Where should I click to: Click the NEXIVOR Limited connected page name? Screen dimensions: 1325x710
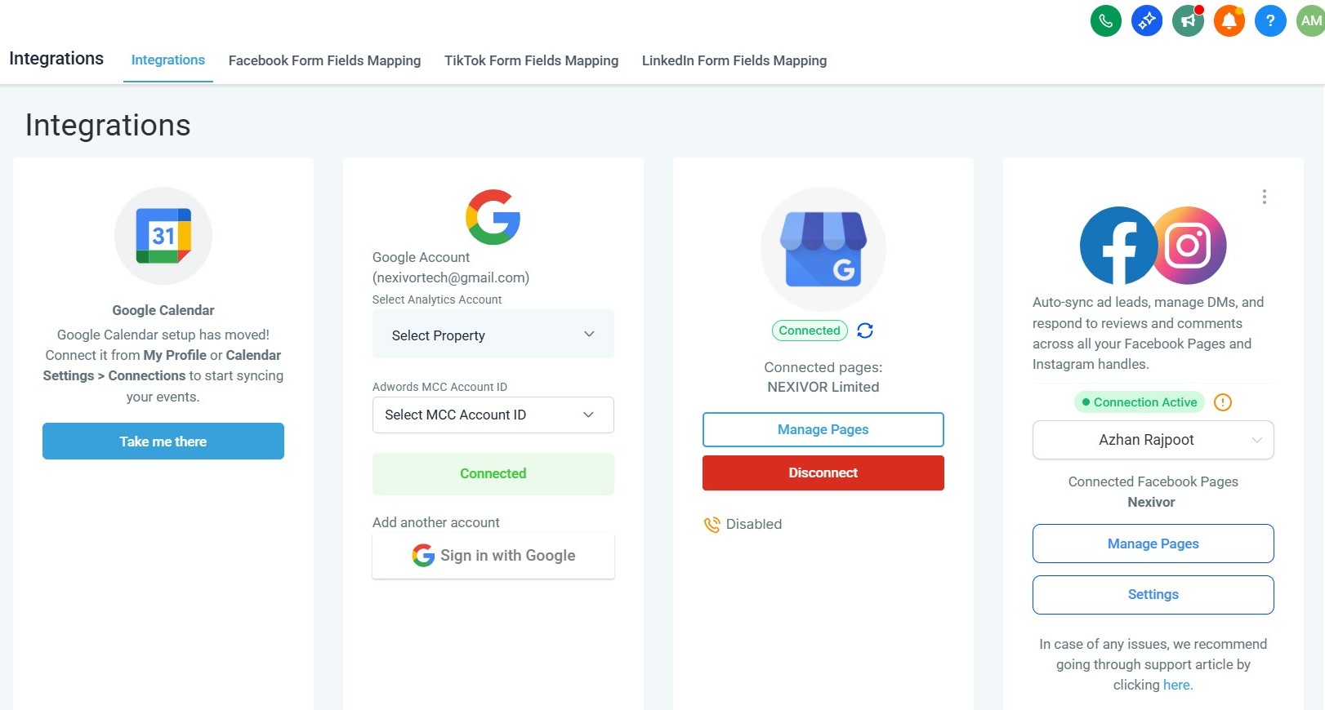coord(823,387)
